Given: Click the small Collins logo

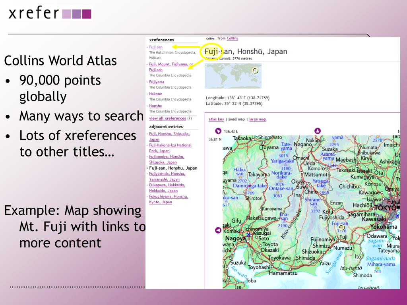Looking at the screenshot, I should [210, 39].
